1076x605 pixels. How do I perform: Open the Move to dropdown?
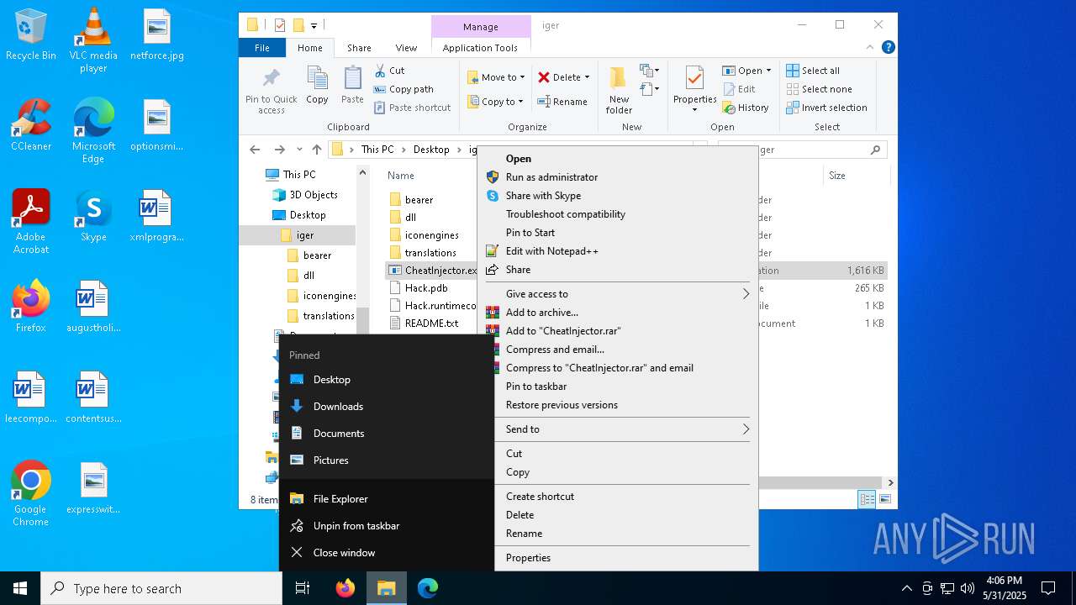pyautogui.click(x=496, y=77)
